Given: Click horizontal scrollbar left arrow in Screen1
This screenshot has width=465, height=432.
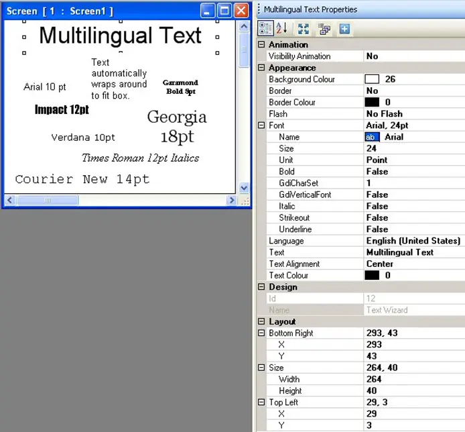Looking at the screenshot, I should [x=9, y=200].
